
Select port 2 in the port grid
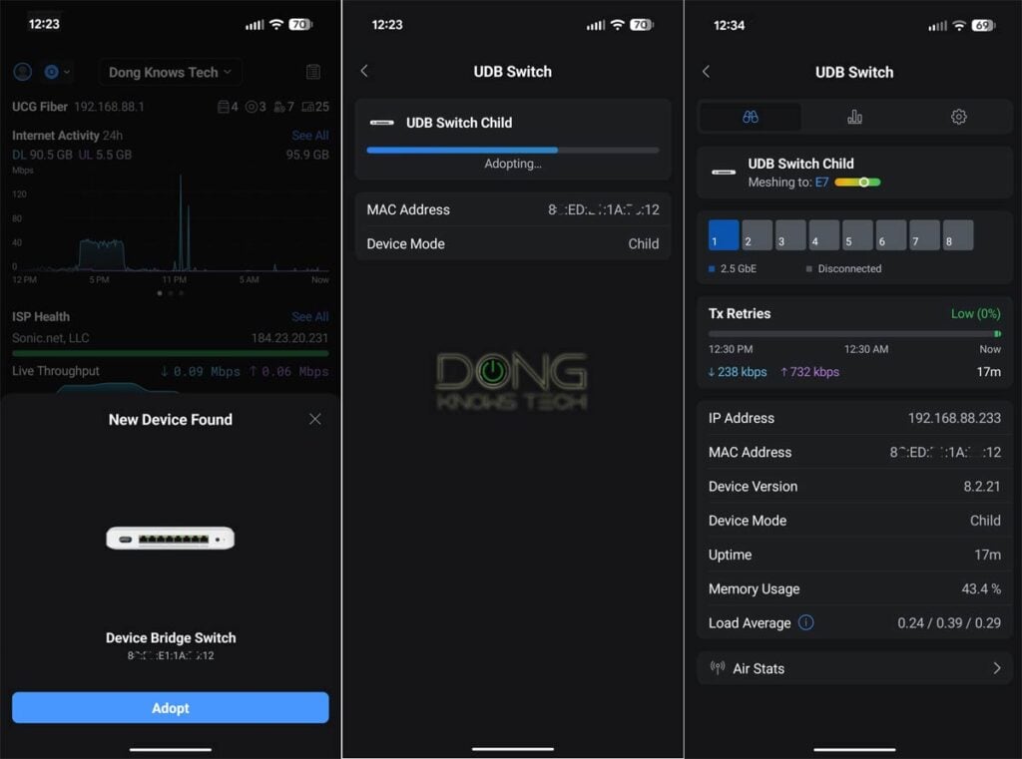click(x=757, y=235)
